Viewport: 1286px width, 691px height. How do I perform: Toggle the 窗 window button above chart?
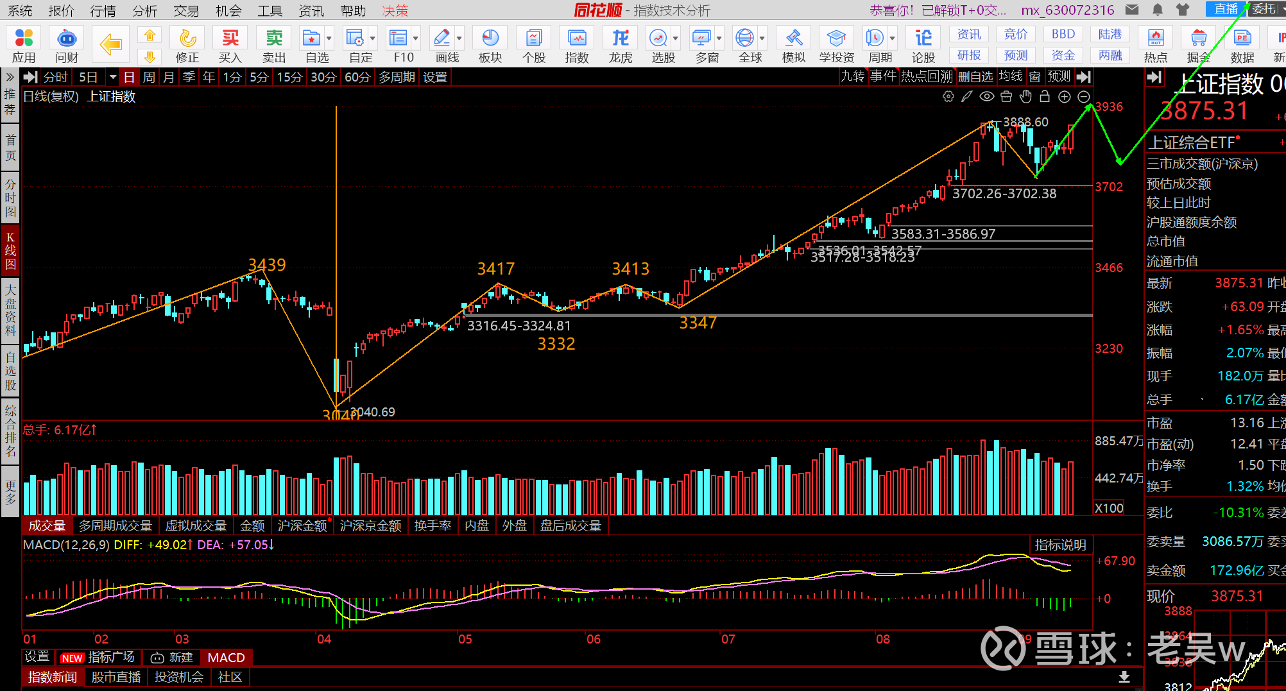pos(1034,77)
